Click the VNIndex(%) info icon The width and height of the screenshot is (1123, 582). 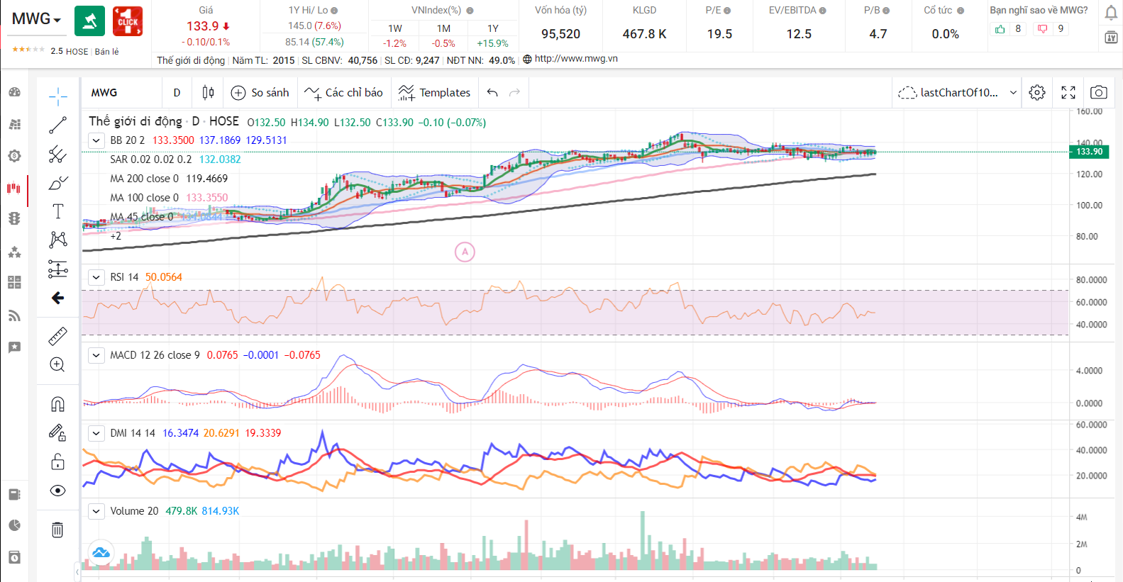point(470,11)
